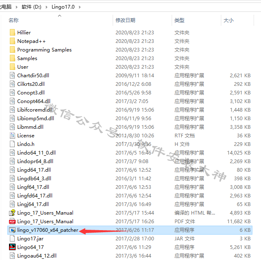Click the Lingoau64_12.dll file icon
The image size is (261, 260).
(x=12, y=256)
